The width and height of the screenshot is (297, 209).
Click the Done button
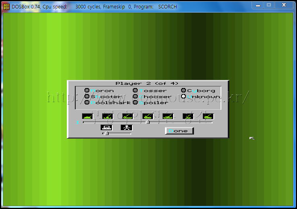click(x=179, y=131)
